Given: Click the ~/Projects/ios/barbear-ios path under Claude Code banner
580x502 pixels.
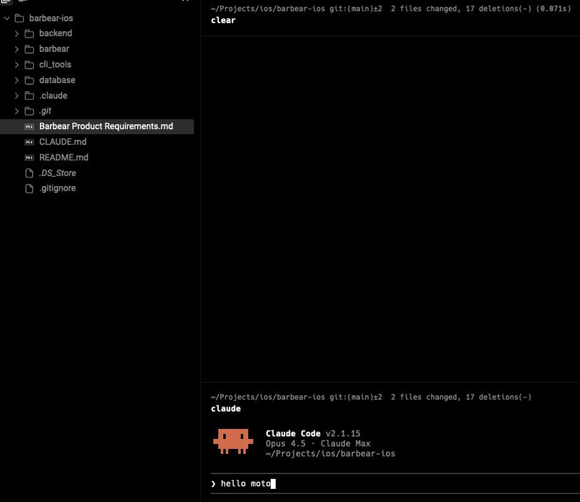Looking at the screenshot, I should point(331,453).
